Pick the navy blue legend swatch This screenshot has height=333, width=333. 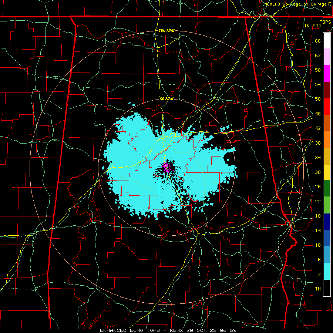(327, 222)
